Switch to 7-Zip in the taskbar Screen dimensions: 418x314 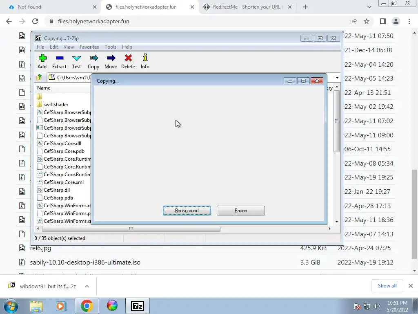138,306
